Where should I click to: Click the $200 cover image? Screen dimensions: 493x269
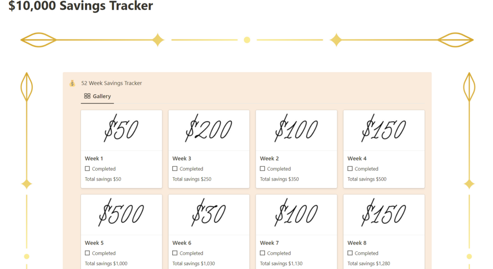point(208,130)
